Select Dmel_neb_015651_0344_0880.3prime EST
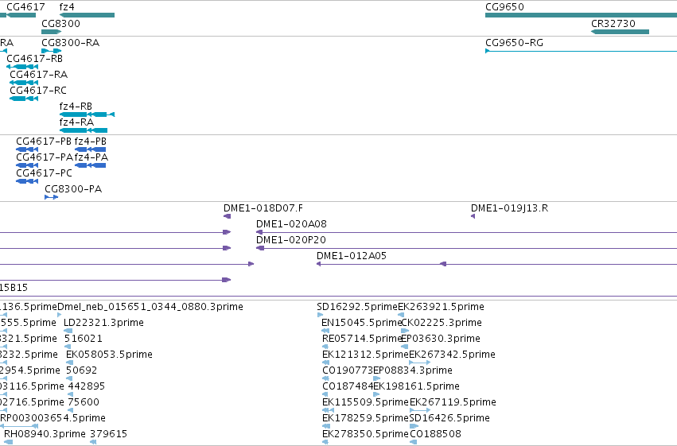Screen dimensions: 677x446 [60, 315]
